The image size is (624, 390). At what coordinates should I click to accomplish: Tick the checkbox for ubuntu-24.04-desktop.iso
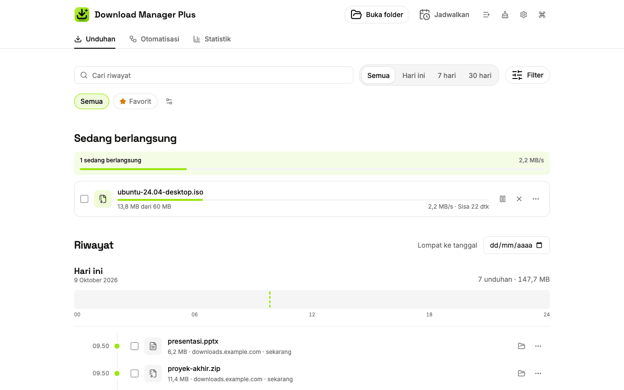84,199
